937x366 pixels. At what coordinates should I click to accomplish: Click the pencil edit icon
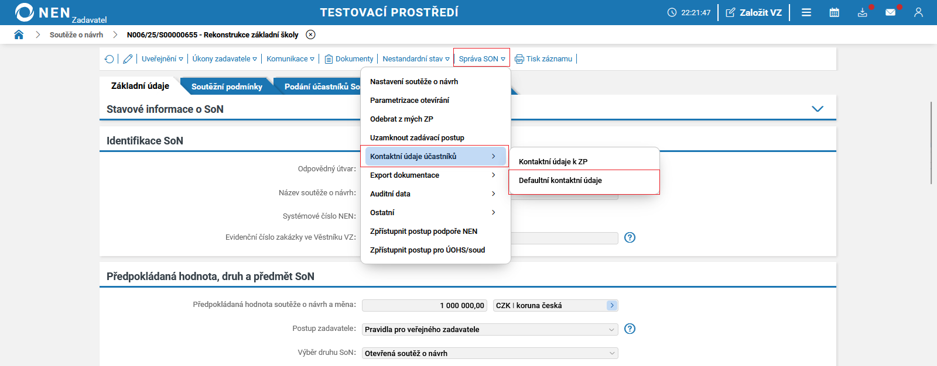pyautogui.click(x=128, y=59)
